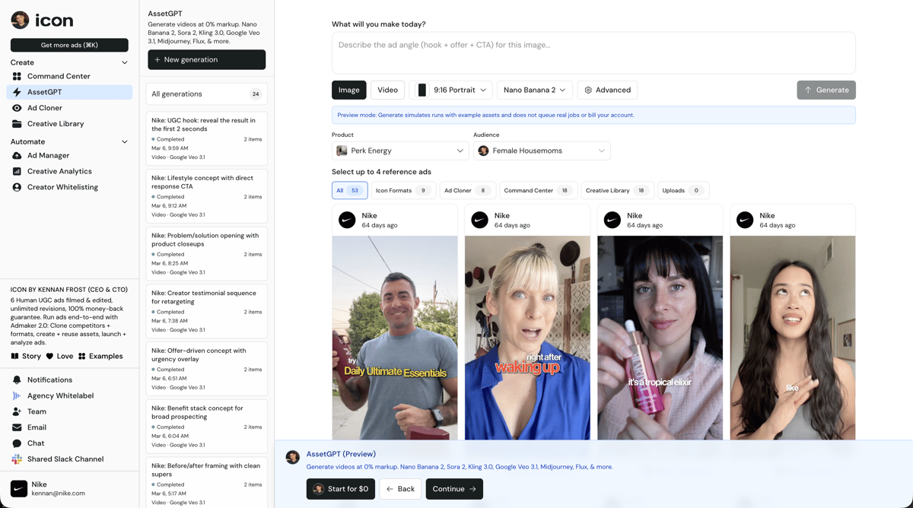Image resolution: width=913 pixels, height=508 pixels.
Task: Open Shared Slack Channel
Action: coord(65,459)
